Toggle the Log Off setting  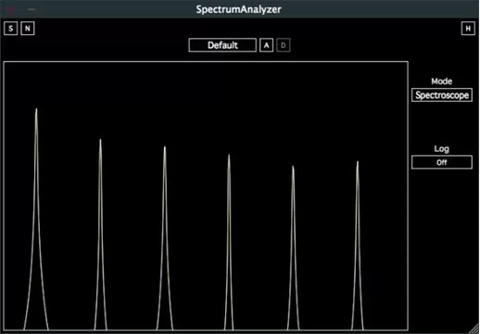(x=442, y=162)
